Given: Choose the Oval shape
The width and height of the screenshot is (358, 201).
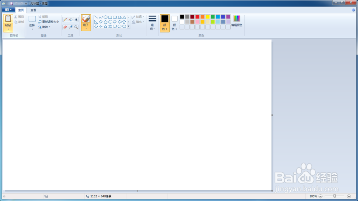Looking at the screenshot, I should pyautogui.click(x=106, y=17).
